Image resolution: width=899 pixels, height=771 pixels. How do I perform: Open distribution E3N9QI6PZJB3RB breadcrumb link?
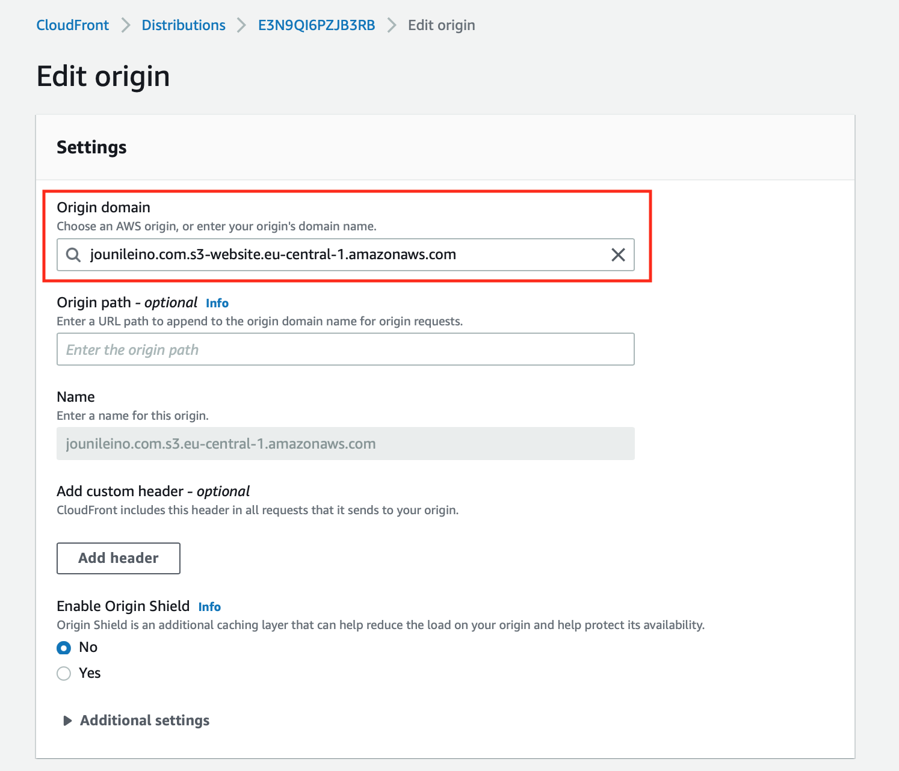317,25
